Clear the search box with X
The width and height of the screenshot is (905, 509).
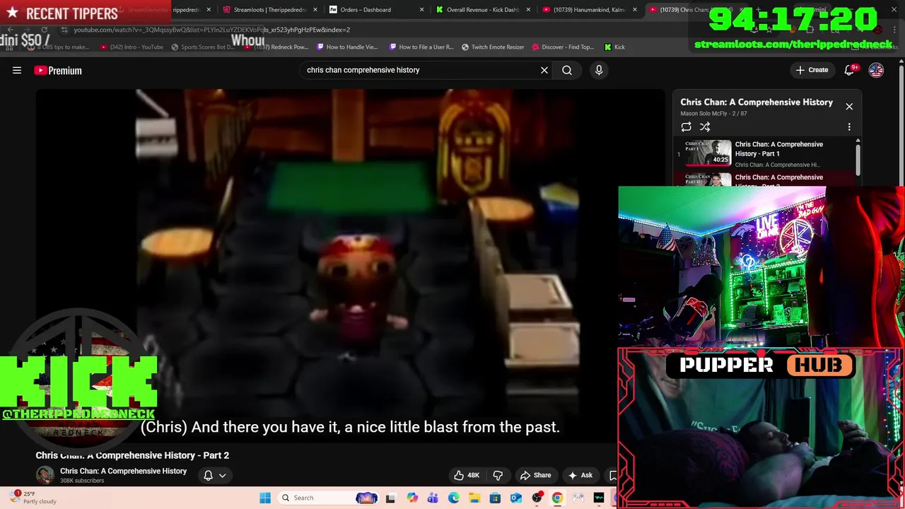tap(544, 70)
